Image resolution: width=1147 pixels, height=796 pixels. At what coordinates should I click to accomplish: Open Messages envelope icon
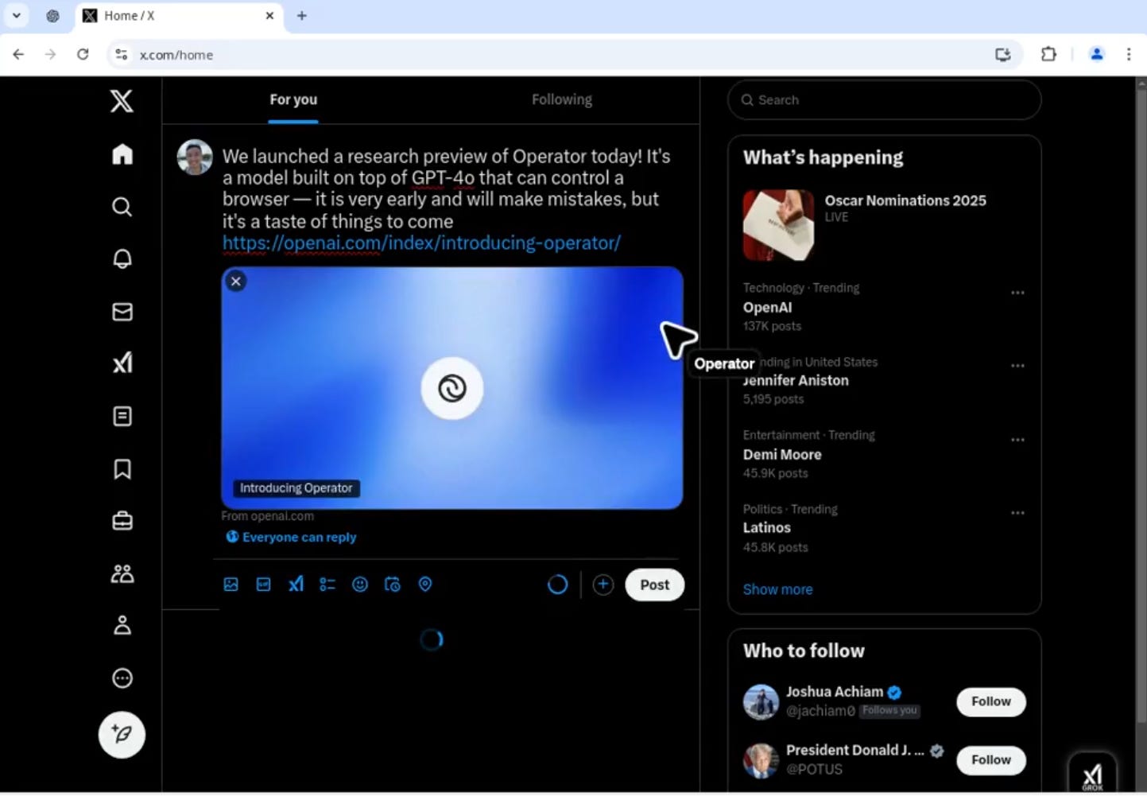click(x=122, y=312)
